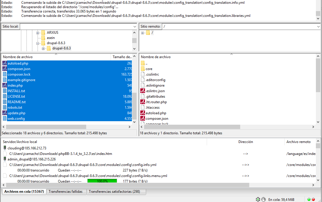This screenshot has height=202, width=322.
Task: Expand the ARXIUS folder tree node
Action: coord(38,33)
